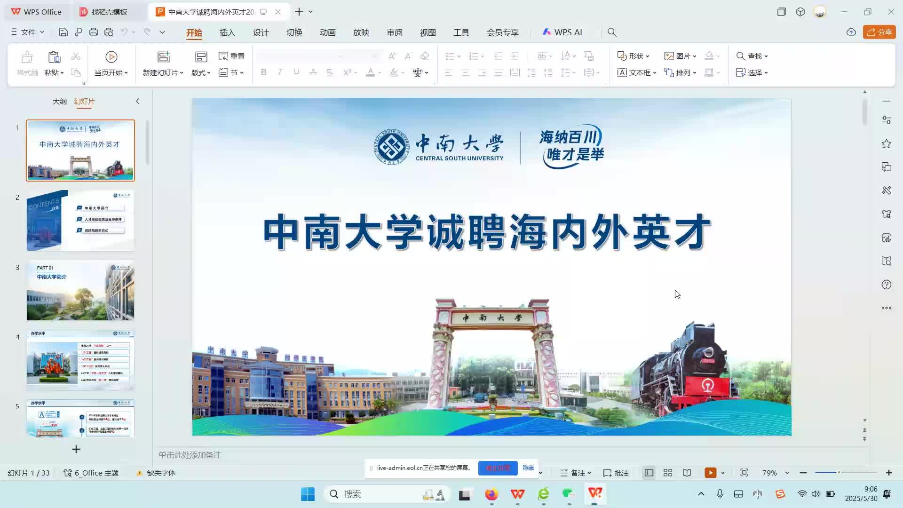Click the Windows Start button
Screen dimensions: 903x508
(x=308, y=494)
